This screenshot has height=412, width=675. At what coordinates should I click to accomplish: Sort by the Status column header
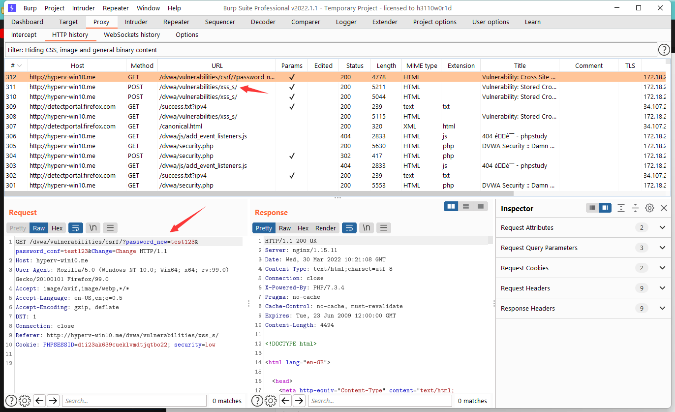pos(355,65)
